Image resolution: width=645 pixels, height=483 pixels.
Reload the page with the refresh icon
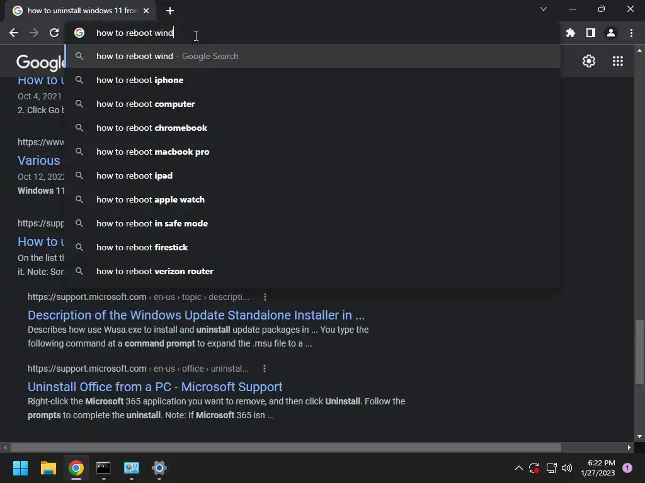[x=54, y=33]
